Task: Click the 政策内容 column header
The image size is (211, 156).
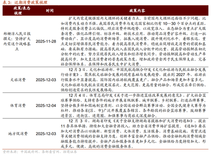Action: 137,11
